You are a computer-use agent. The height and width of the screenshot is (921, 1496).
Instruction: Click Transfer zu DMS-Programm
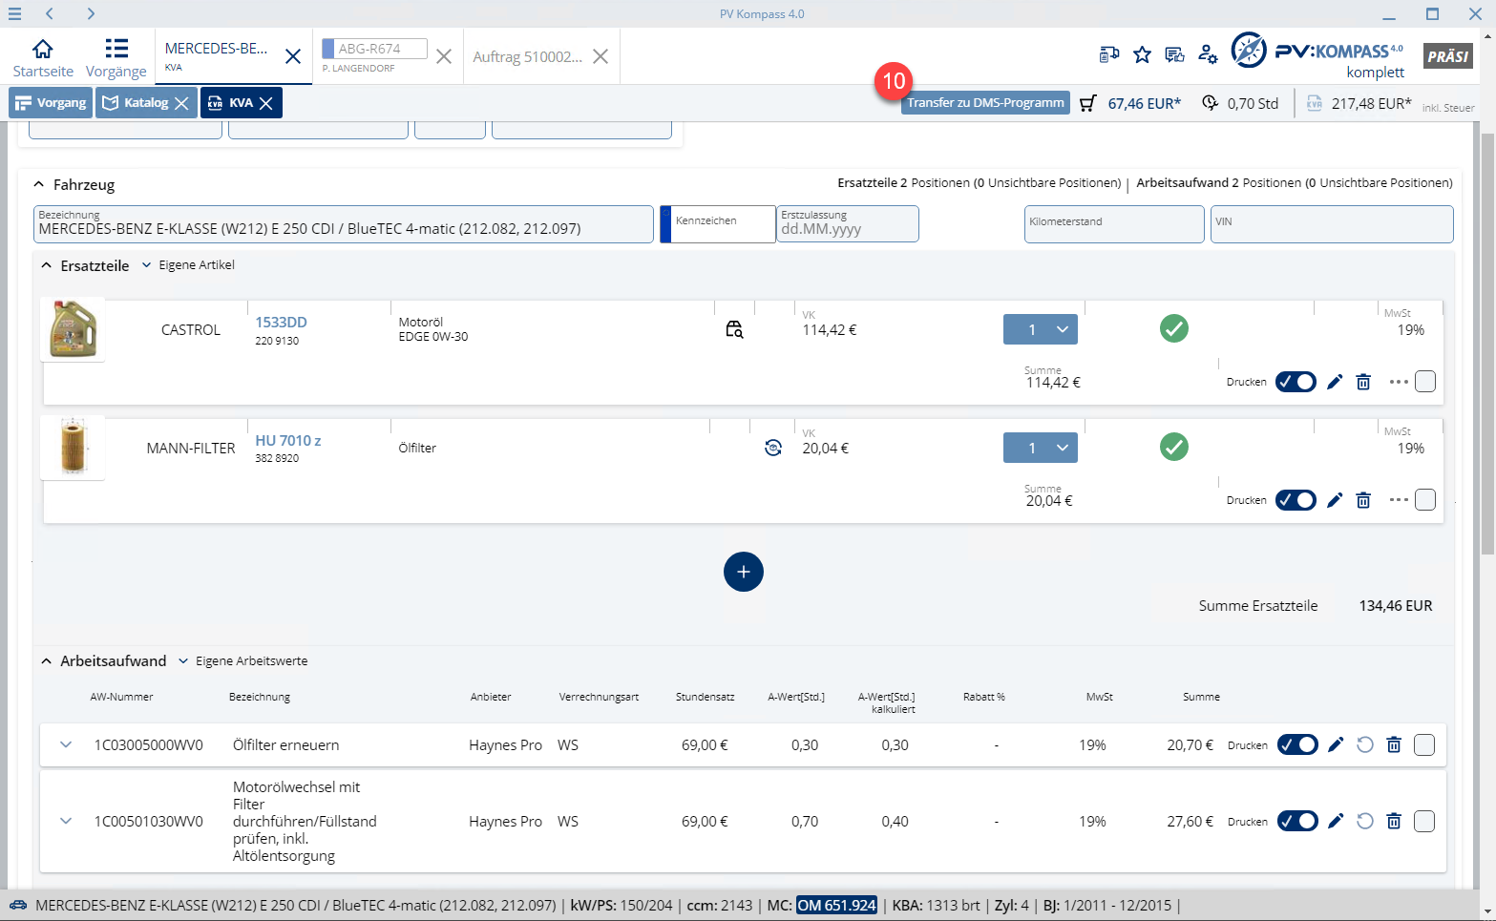pos(985,103)
